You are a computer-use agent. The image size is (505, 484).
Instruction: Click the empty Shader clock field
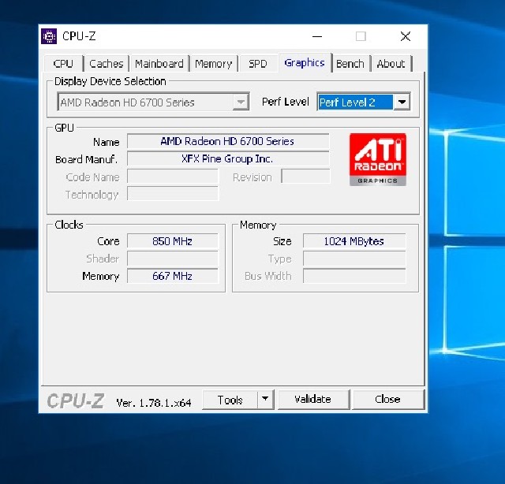pyautogui.click(x=173, y=259)
